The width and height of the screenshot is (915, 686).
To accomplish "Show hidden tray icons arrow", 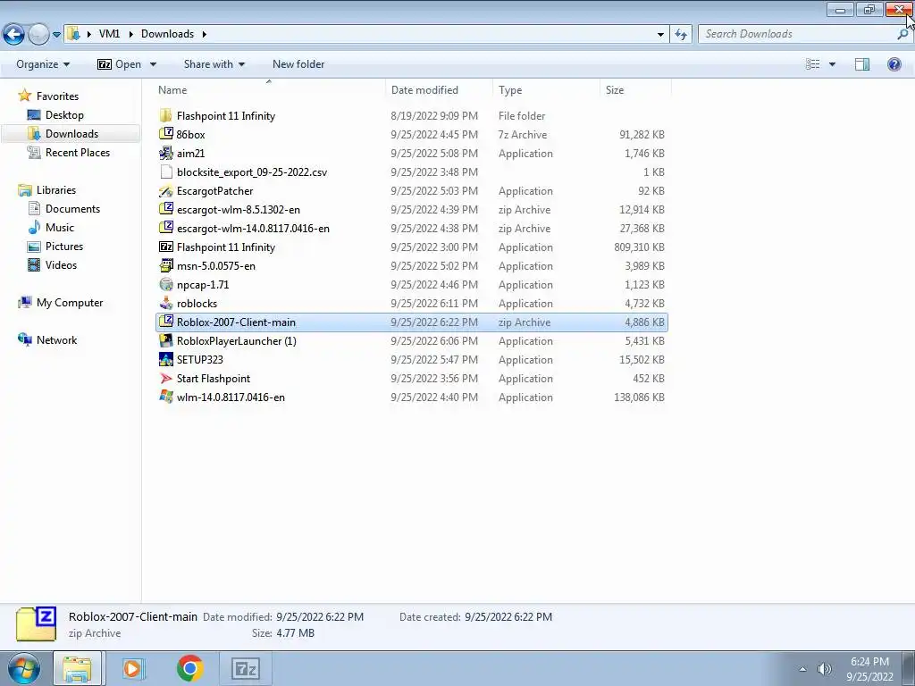I will click(x=803, y=669).
